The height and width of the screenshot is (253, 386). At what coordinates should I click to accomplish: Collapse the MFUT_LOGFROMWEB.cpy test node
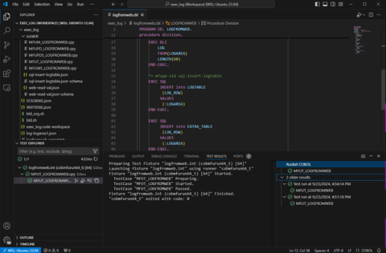tap(22, 174)
